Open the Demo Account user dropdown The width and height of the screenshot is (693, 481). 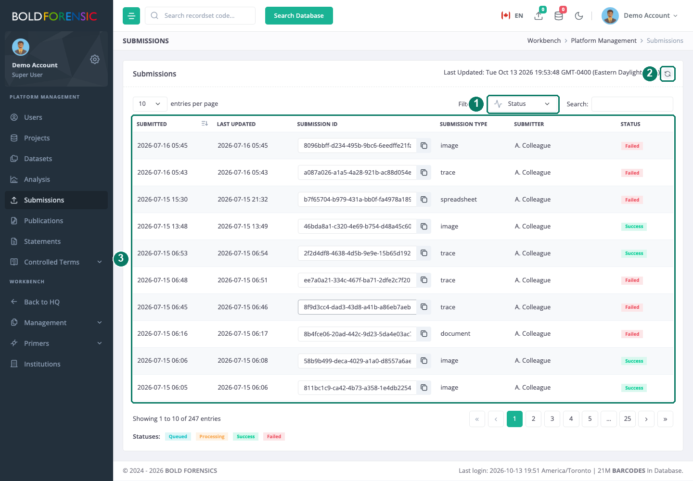point(640,16)
